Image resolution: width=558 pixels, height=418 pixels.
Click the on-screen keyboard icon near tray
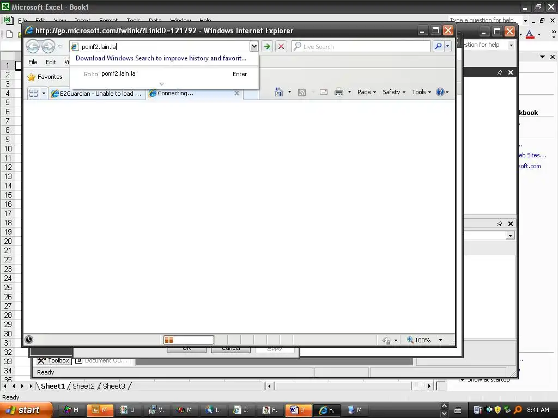[458, 410]
